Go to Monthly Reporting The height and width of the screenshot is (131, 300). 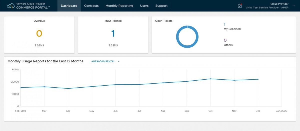[119, 6]
